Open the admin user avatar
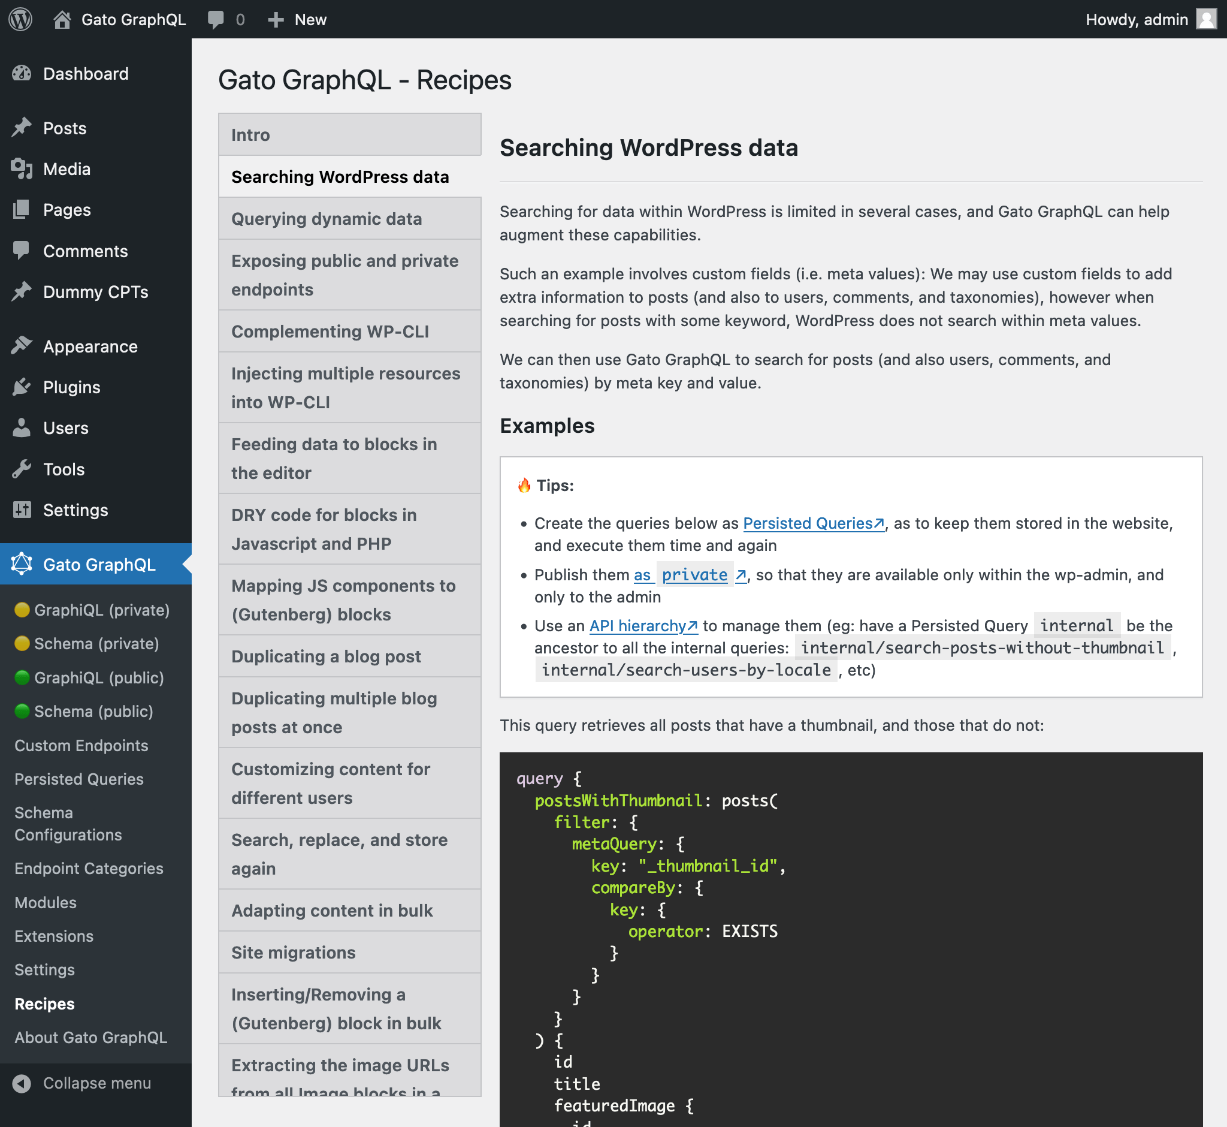Image resolution: width=1227 pixels, height=1127 pixels. 1206,20
